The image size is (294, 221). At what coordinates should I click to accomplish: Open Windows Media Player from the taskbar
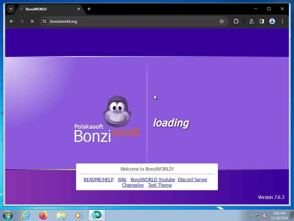pyautogui.click(x=79, y=215)
